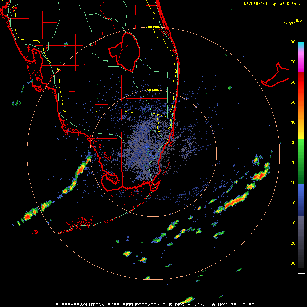Click the KAMX radar site black dot
Viewport: 307px width, 307px height.
[x=154, y=153]
